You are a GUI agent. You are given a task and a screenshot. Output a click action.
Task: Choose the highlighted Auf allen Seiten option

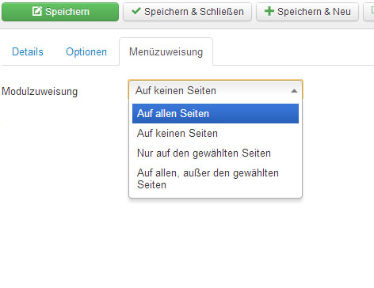coord(216,113)
